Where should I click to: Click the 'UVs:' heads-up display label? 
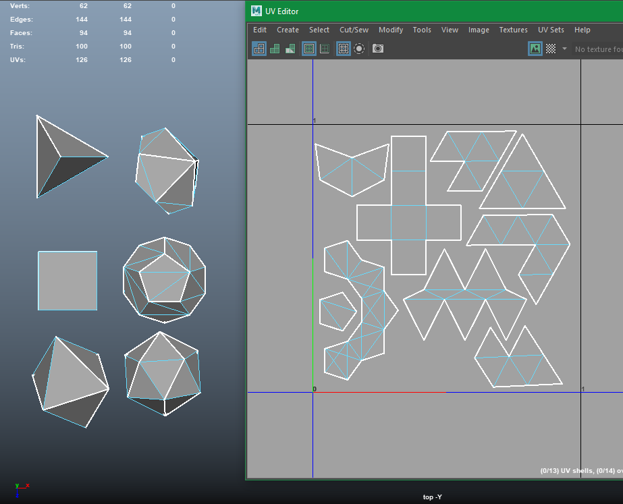[18, 60]
